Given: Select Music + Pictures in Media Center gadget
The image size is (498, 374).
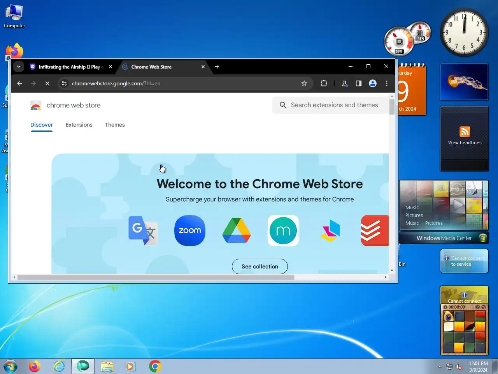Looking at the screenshot, I should [x=424, y=223].
